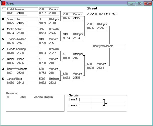Click Emil Johansson's speed value 248,8

pos(22,13)
